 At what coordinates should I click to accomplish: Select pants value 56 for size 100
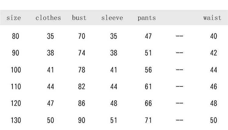[148, 70]
